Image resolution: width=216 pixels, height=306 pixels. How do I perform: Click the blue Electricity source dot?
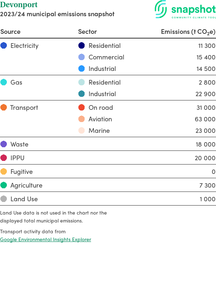4,46
